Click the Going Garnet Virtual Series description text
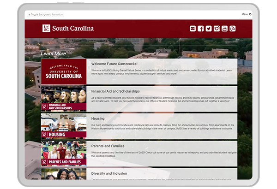The width and height of the screenshot is (277, 189). point(161,72)
